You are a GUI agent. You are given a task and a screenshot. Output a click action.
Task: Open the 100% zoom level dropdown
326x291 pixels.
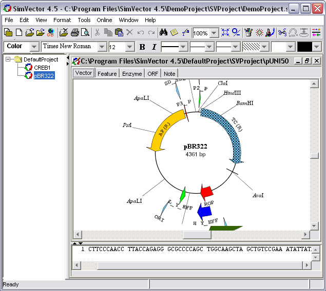[x=214, y=33]
